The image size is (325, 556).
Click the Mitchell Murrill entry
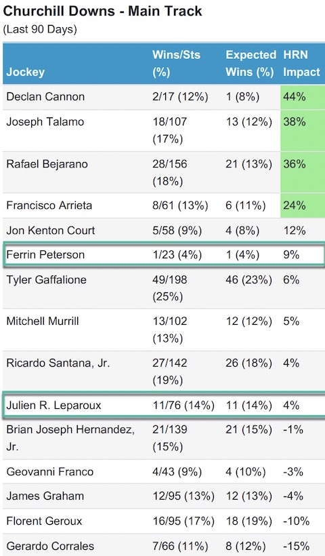[43, 321]
